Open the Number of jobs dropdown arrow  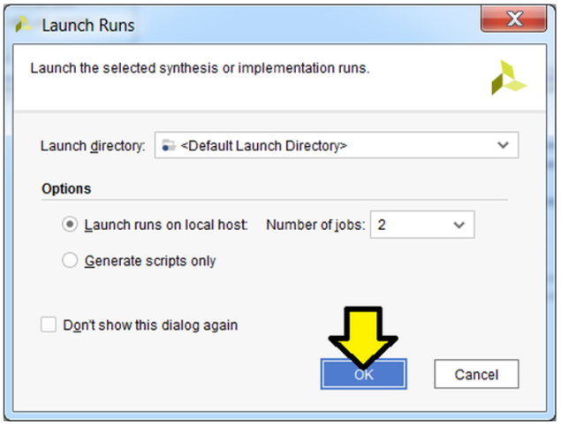click(x=459, y=225)
